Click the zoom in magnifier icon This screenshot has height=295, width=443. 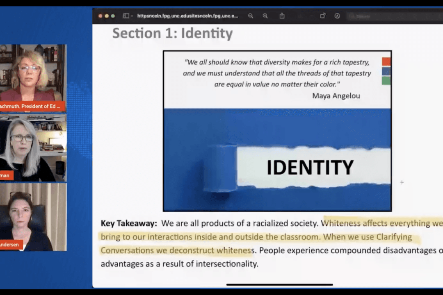click(265, 16)
